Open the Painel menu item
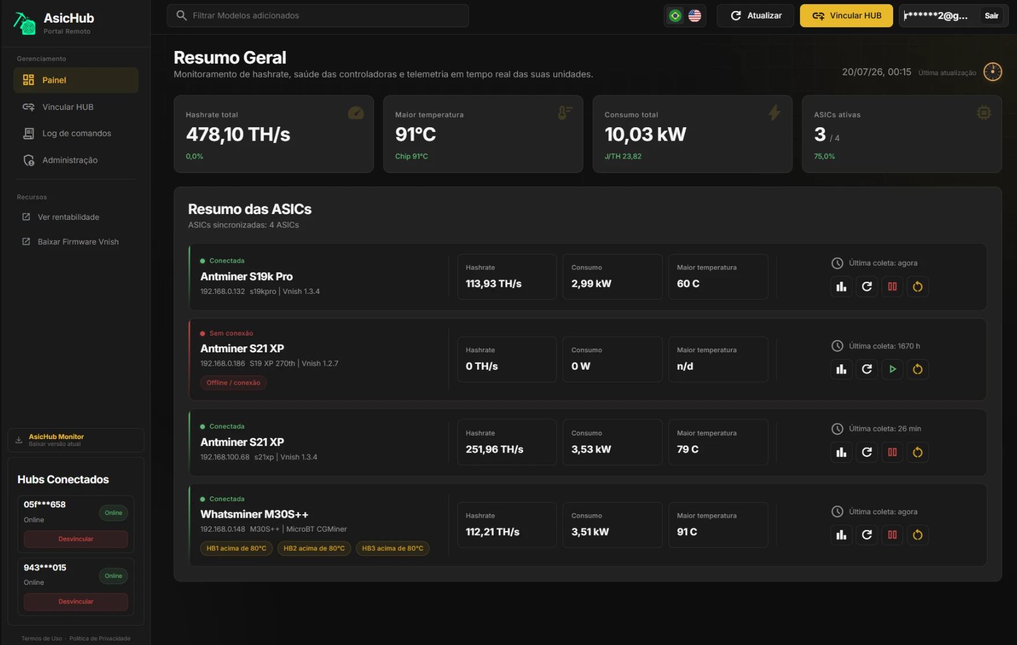The width and height of the screenshot is (1017, 645). [76, 80]
